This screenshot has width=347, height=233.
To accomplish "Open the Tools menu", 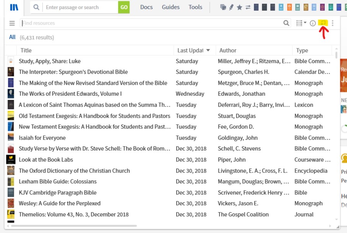I will tap(195, 7).
